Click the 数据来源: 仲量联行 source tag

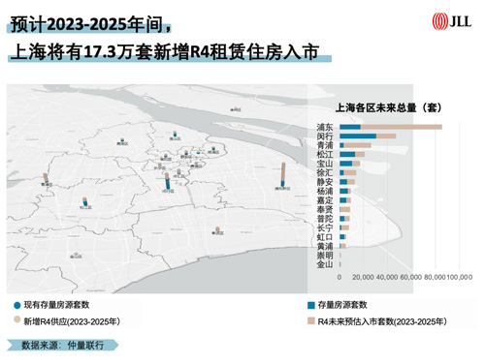(x=62, y=345)
